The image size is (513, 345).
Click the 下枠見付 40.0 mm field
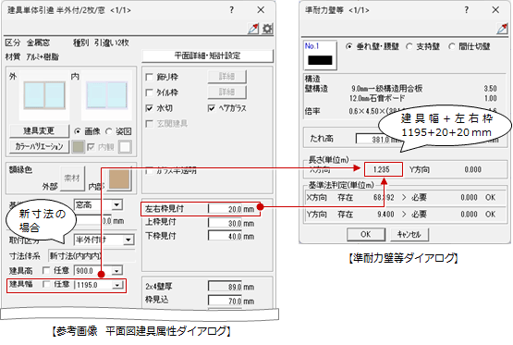click(x=225, y=236)
